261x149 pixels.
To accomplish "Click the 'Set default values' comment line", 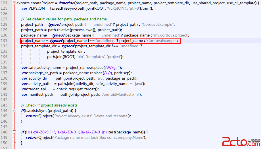I will pyautogui.click(x=64, y=19).
